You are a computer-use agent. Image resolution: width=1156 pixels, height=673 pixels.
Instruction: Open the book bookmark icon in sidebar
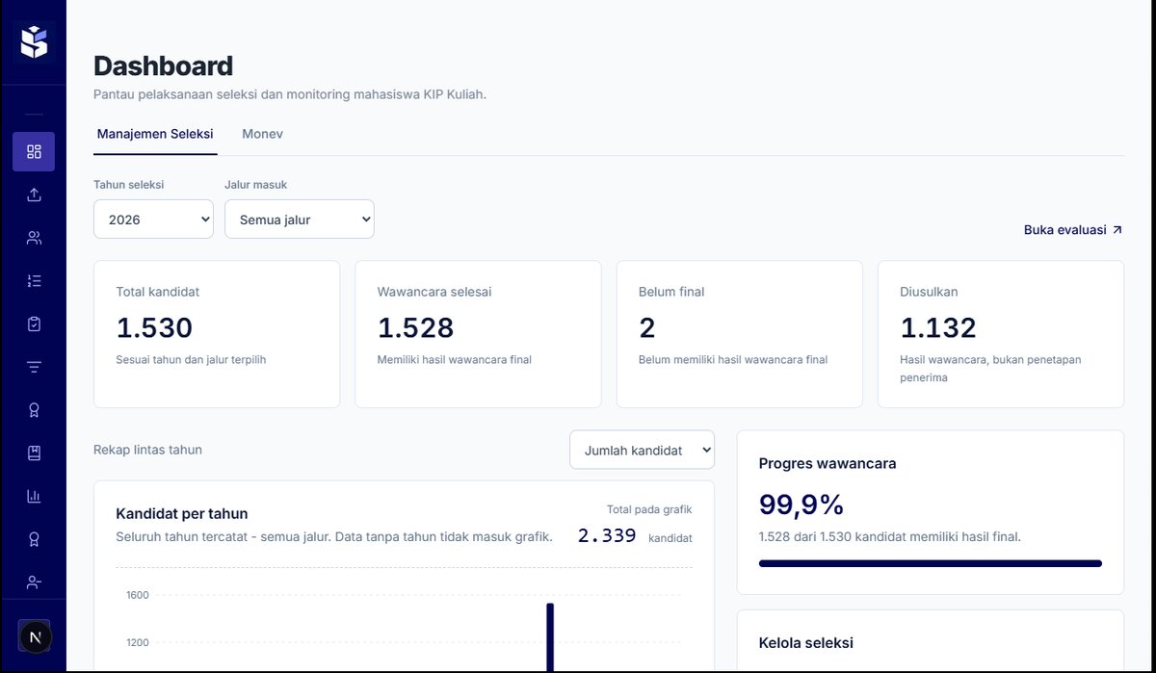(x=34, y=453)
